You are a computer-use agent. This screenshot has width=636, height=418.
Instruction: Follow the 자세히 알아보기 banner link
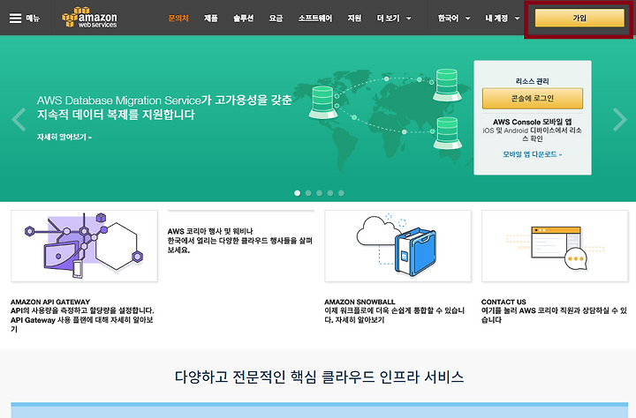(x=64, y=138)
